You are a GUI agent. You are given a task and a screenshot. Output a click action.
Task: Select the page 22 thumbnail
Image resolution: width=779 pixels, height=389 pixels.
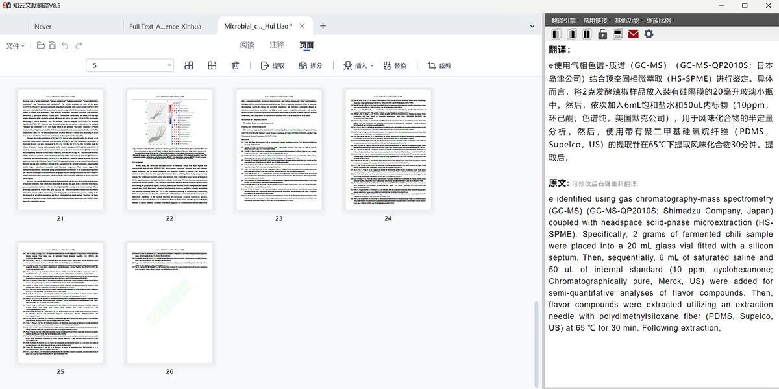tap(170, 149)
